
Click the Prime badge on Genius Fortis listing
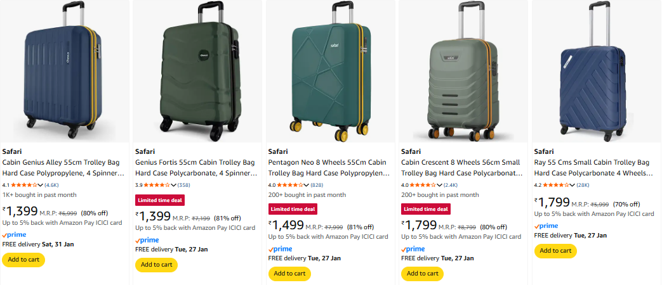click(x=147, y=240)
